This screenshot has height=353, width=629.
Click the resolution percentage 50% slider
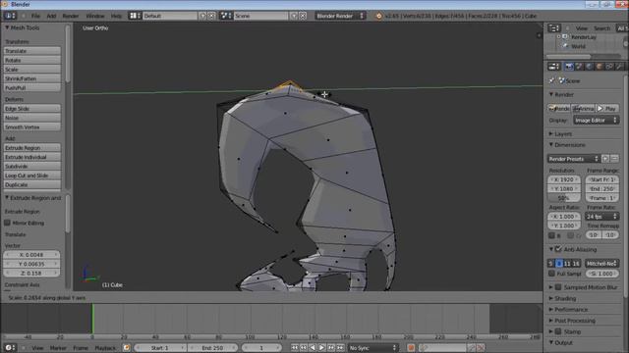click(563, 198)
